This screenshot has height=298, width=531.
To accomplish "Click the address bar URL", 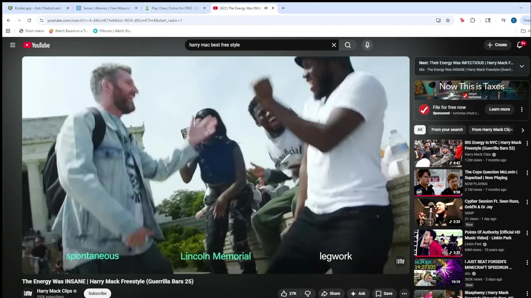I will (x=114, y=20).
